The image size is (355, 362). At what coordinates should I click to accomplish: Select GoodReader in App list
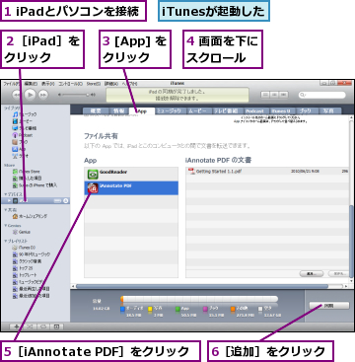[x=131, y=174]
